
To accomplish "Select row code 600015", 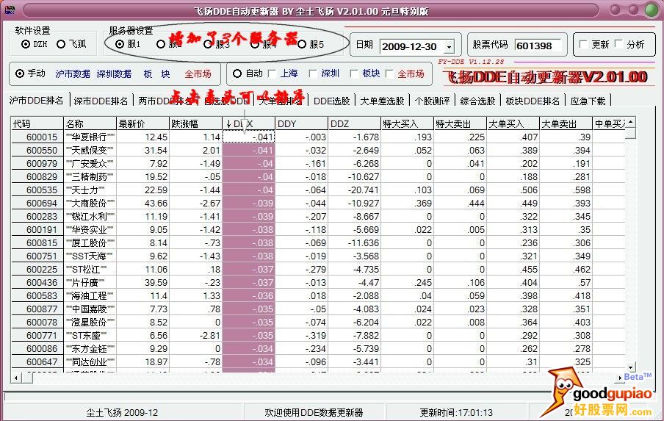I will coord(37,137).
